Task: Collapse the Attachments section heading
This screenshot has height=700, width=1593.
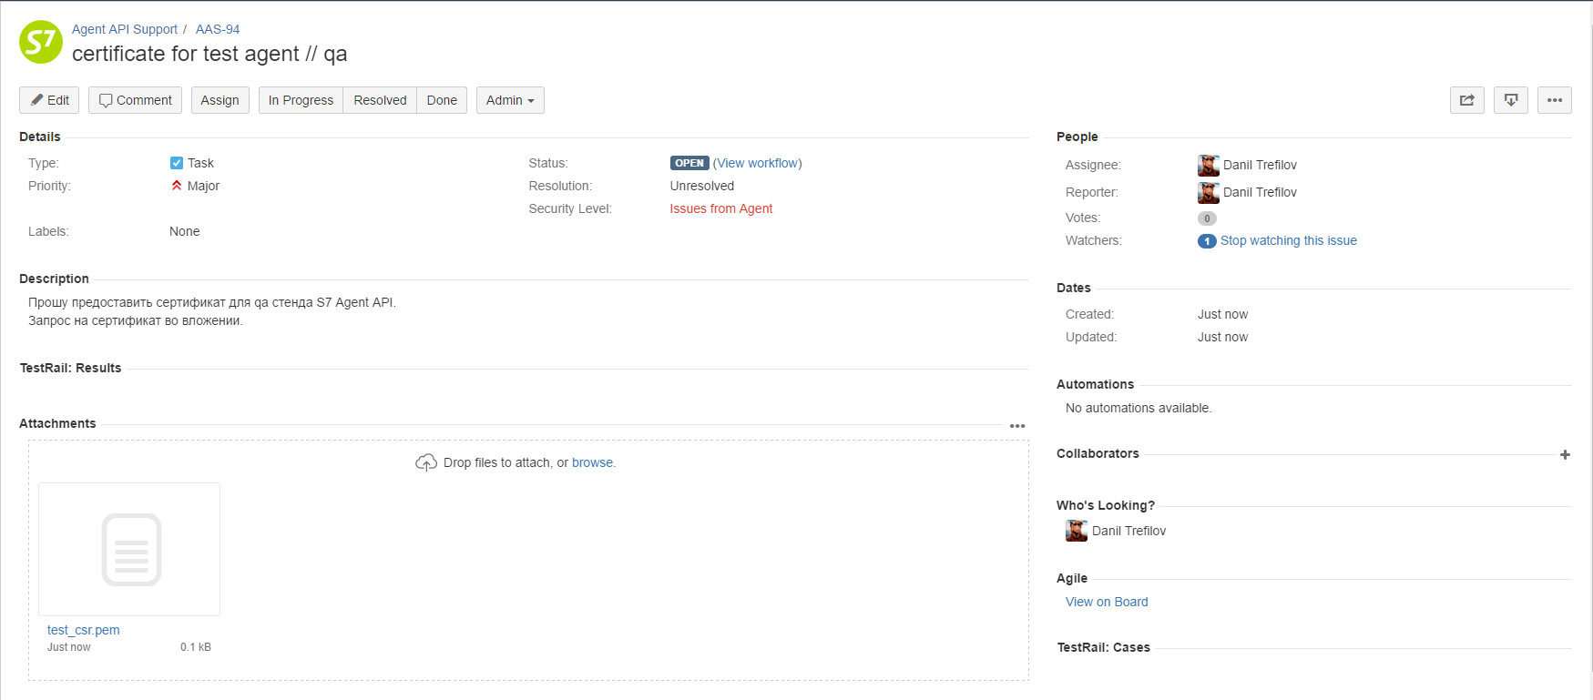Action: [x=57, y=423]
